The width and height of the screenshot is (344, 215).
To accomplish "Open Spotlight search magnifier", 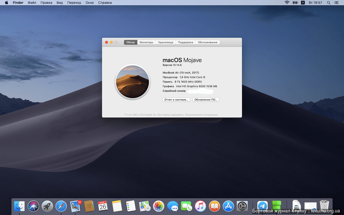I will click(x=329, y=3).
